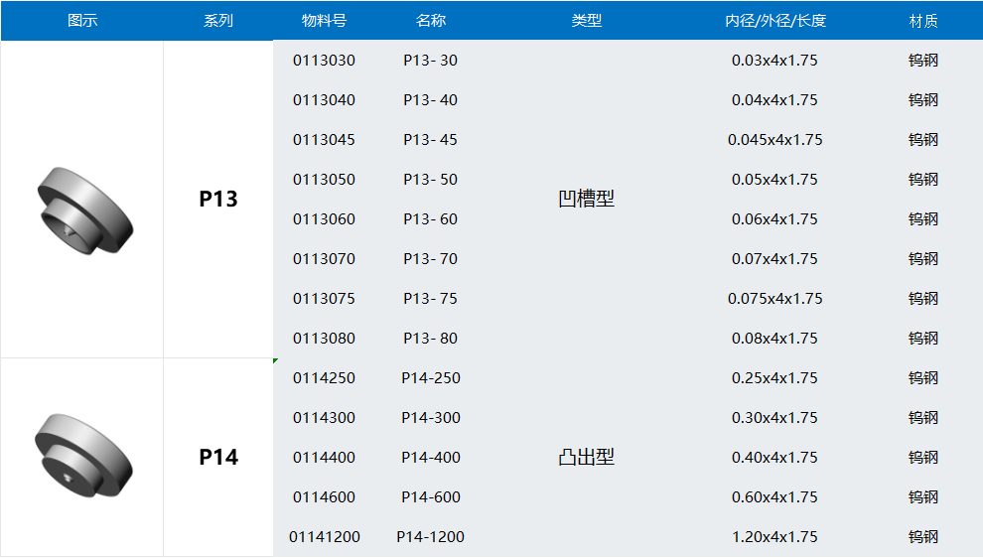Select the 系列 column header

(x=218, y=21)
